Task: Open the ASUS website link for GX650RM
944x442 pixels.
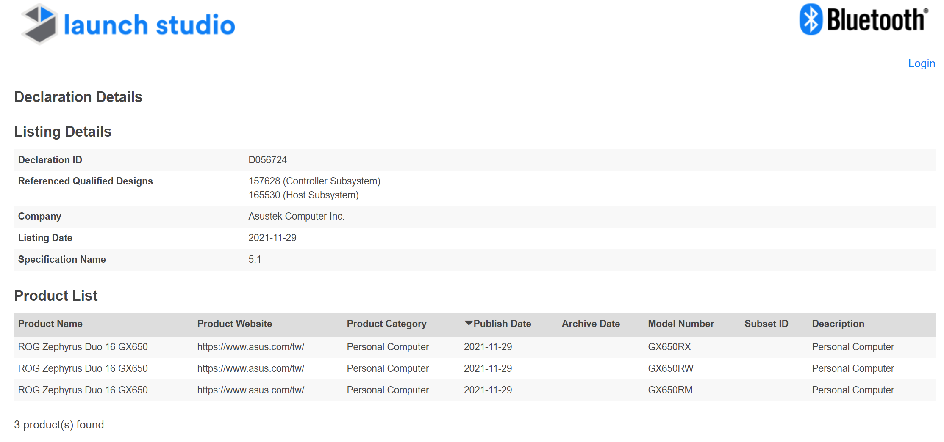Action: pyautogui.click(x=250, y=390)
